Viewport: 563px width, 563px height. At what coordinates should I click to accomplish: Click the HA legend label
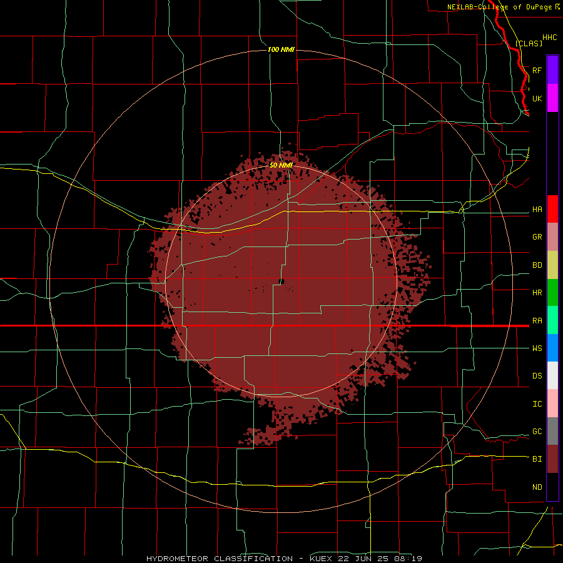click(537, 210)
